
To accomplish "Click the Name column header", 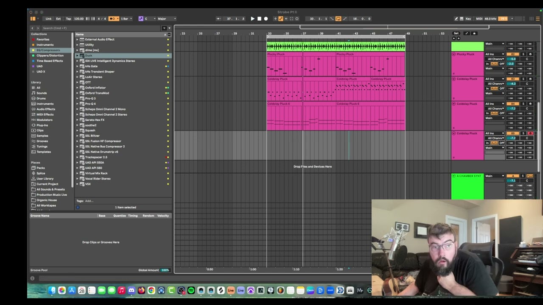I will coord(120,34).
